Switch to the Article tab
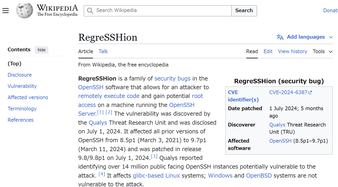The image size is (338, 187). pos(86,51)
